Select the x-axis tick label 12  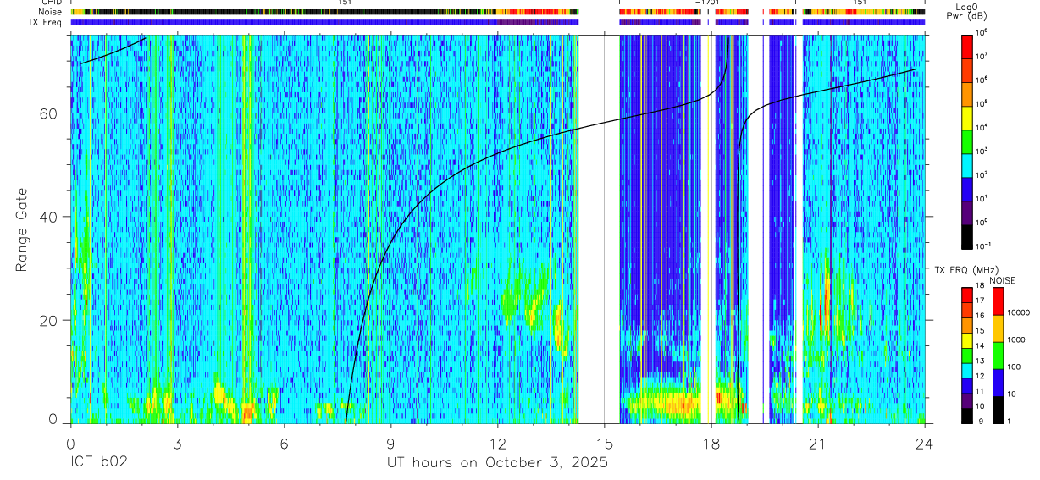[497, 443]
